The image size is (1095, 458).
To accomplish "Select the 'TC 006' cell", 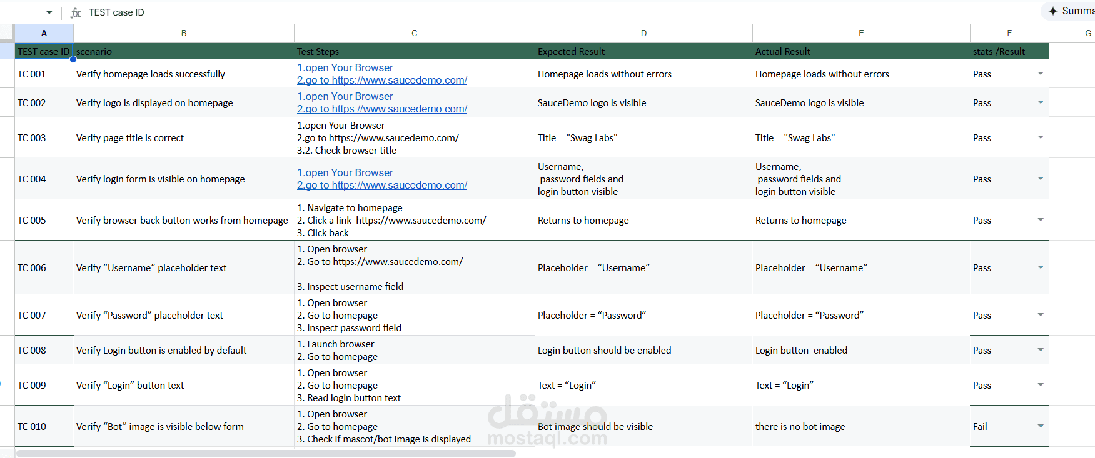I will click(x=44, y=267).
